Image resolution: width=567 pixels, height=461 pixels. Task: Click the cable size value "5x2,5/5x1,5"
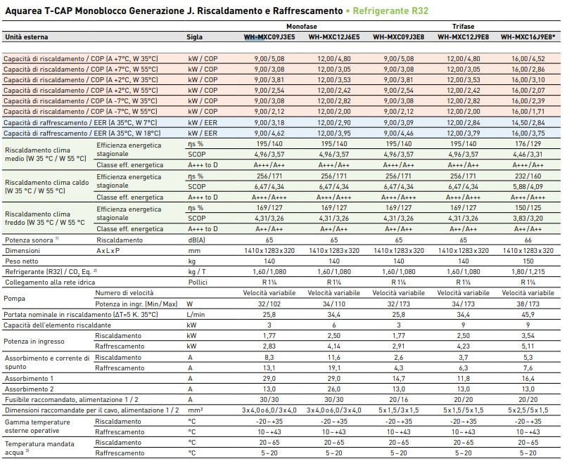click(528, 410)
